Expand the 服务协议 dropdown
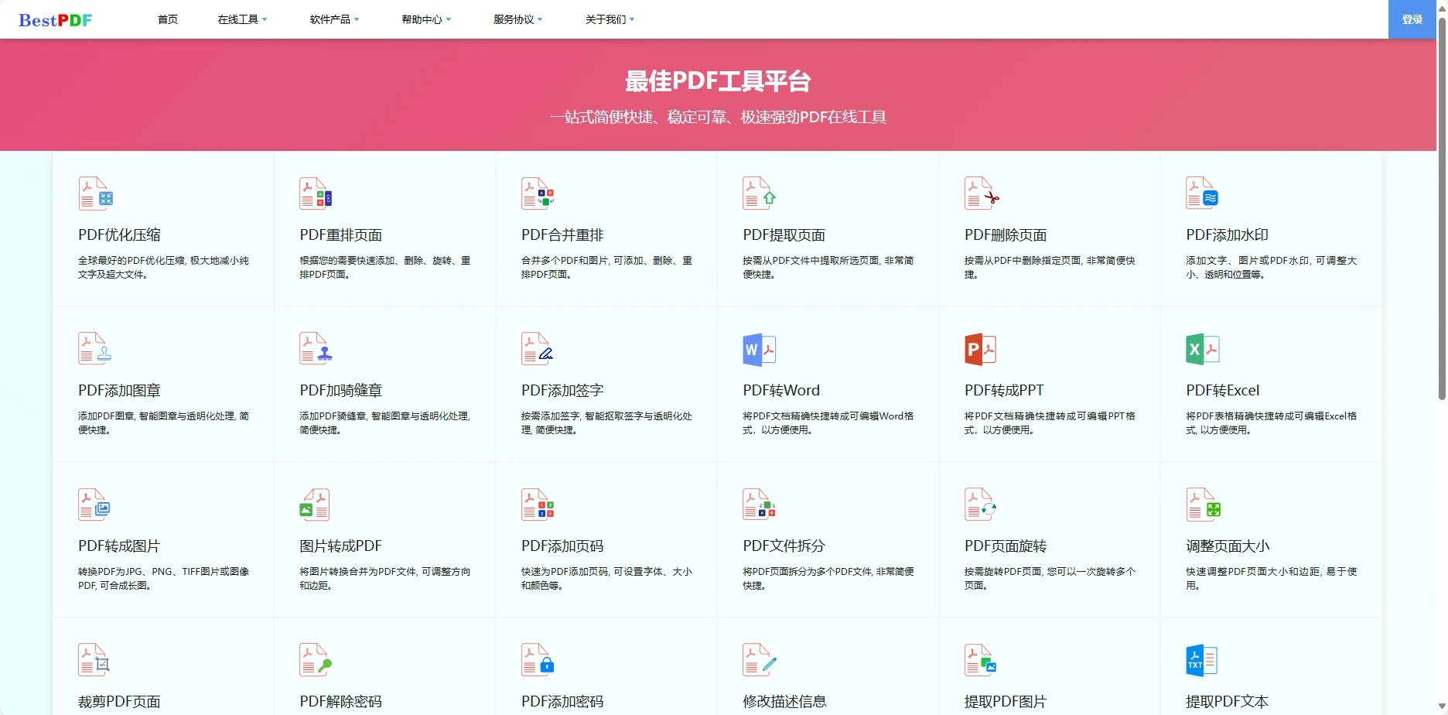Viewport: 1448px width, 715px height. pos(518,19)
